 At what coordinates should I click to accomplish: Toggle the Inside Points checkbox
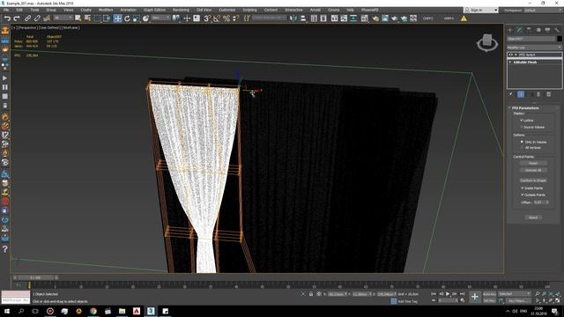(523, 188)
